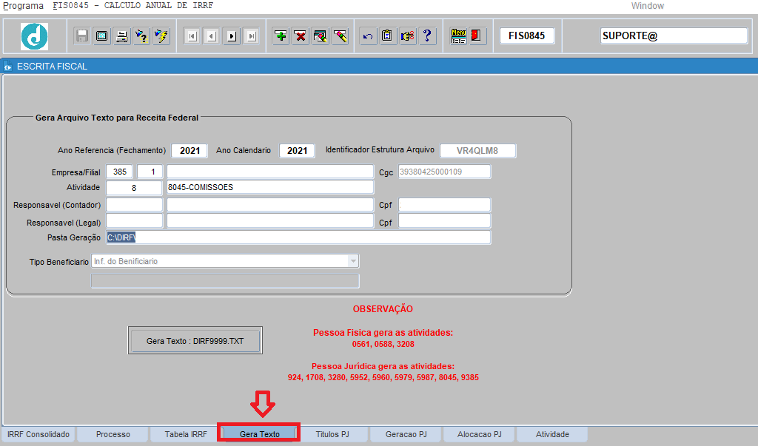Click the empty Empresa name field
This screenshot has height=446, width=758.
click(x=270, y=172)
